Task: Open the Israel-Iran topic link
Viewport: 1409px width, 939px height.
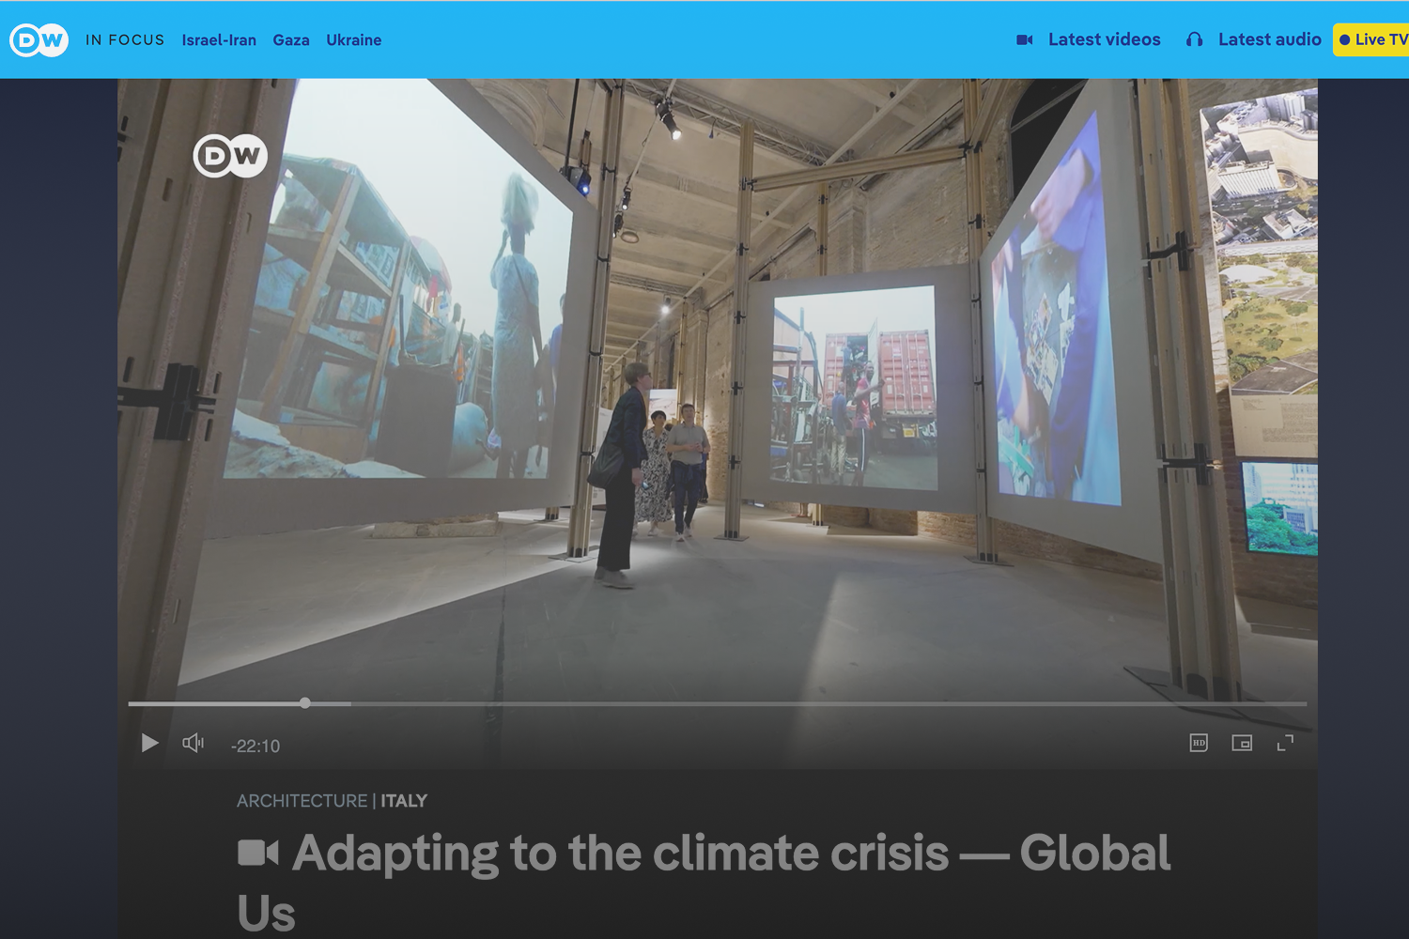Action: [x=219, y=40]
